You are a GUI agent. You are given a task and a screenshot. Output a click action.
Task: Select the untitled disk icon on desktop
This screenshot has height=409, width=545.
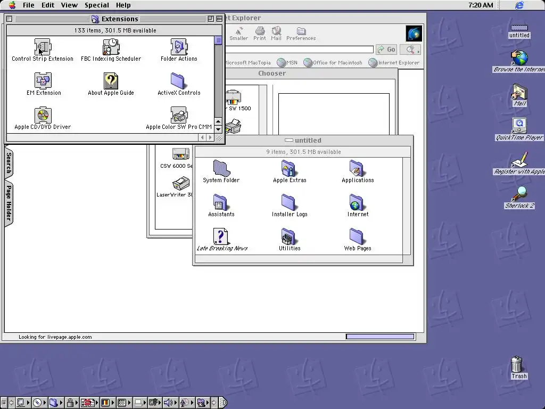519,28
